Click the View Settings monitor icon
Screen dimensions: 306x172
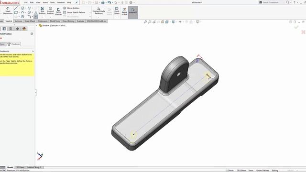point(197,22)
